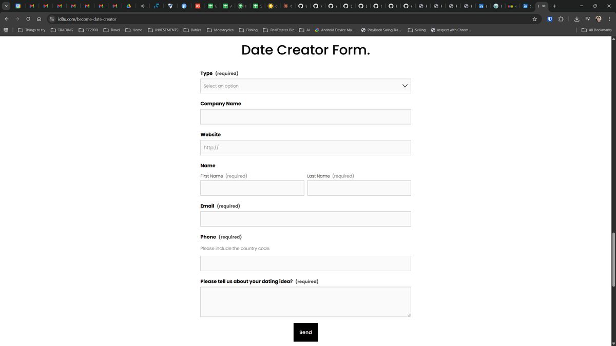Focus the Website http:// field
Viewport: 616px width, 346px height.
pos(305,148)
